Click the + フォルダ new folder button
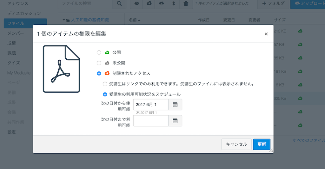Viewport: 325px width, 169px height. click(273, 3)
